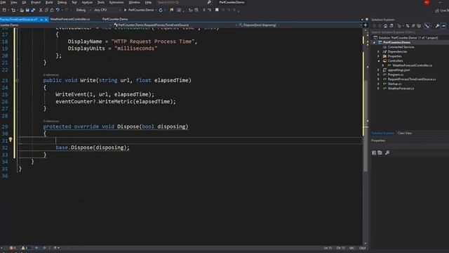
Task: Click the search magnifier icon in the title bar
Action: [209, 2]
